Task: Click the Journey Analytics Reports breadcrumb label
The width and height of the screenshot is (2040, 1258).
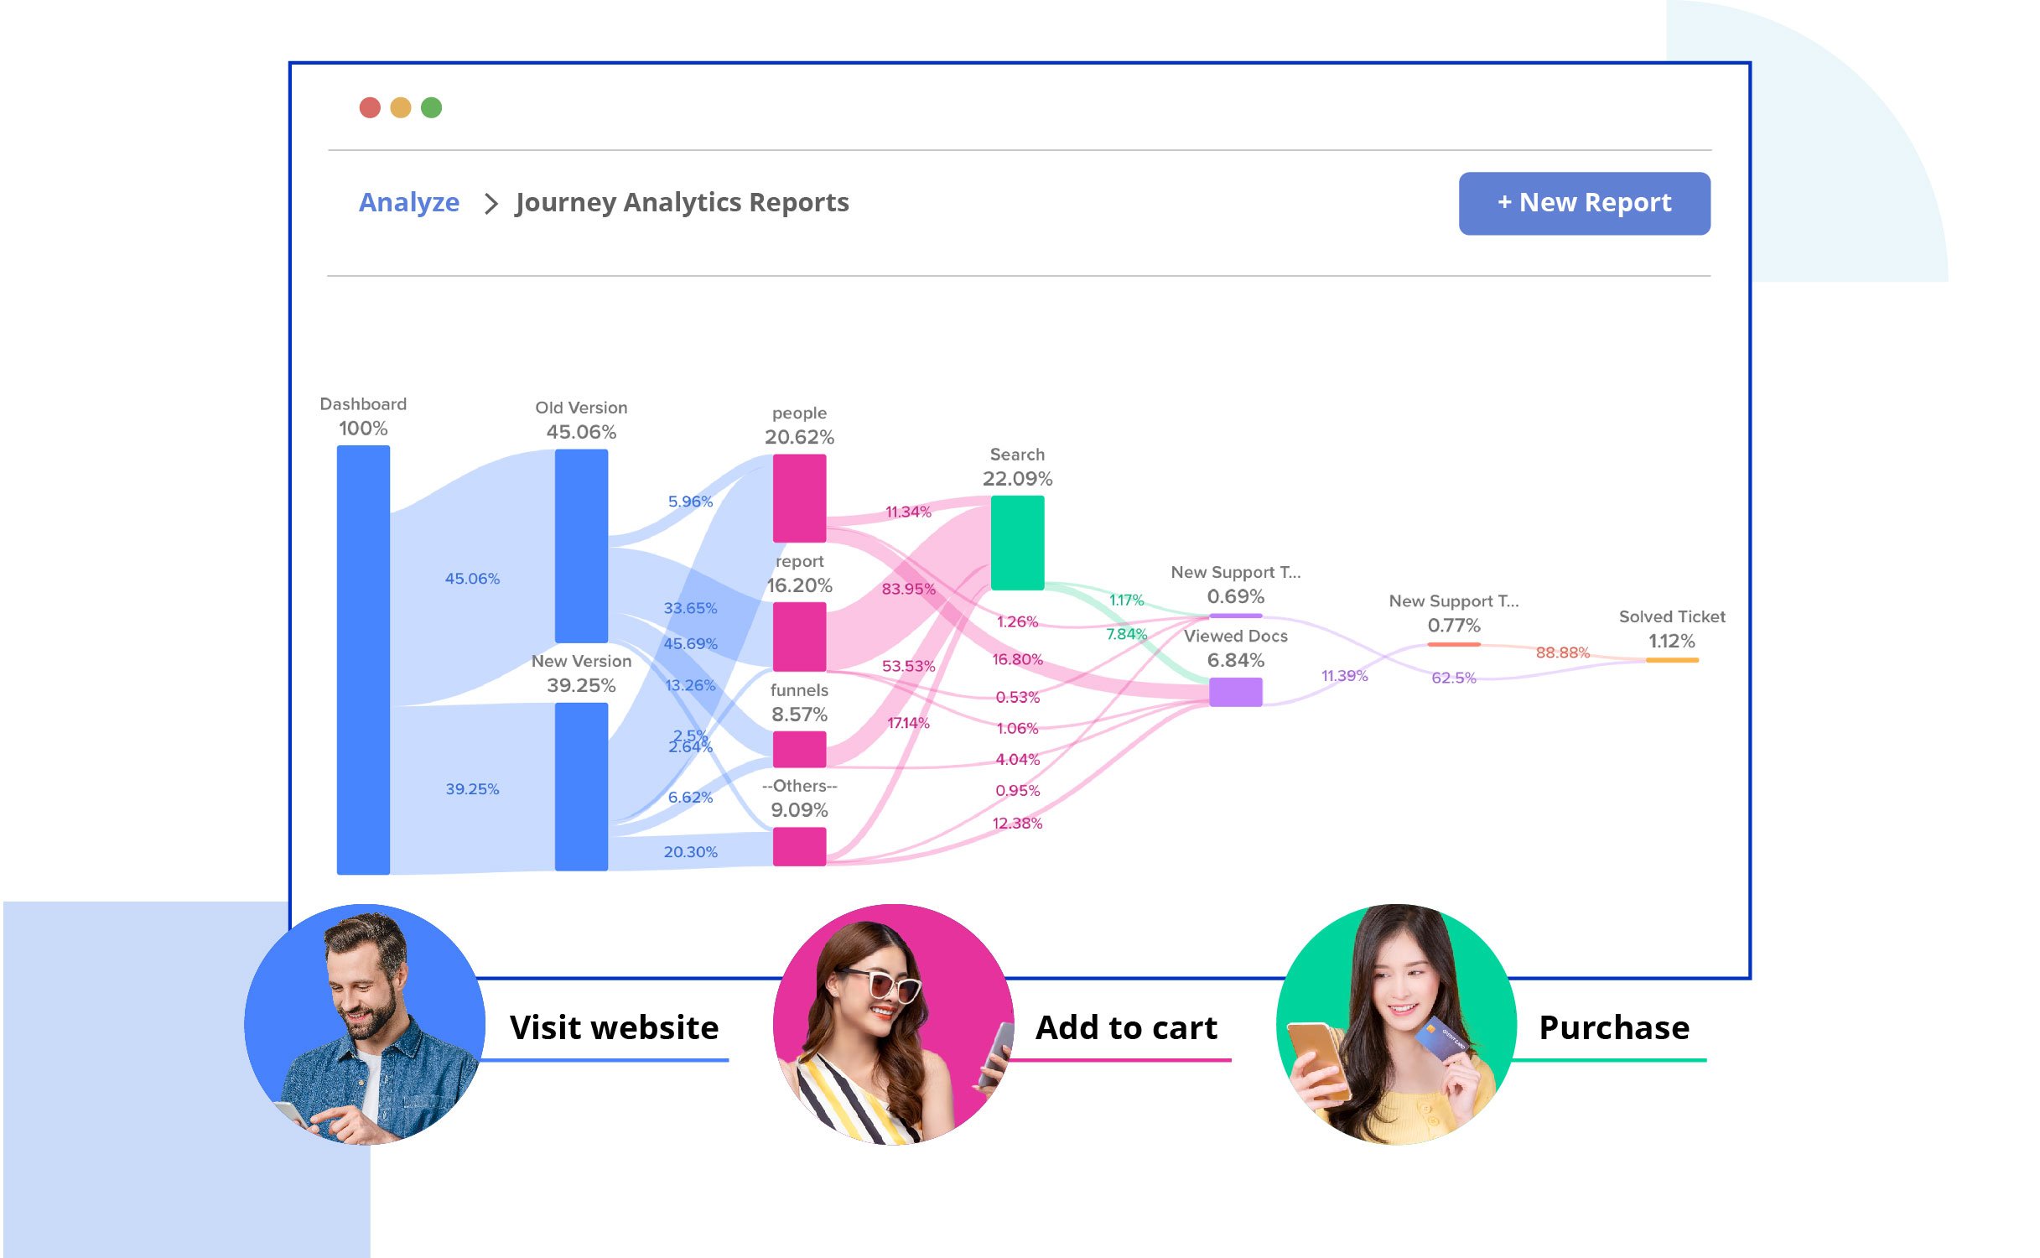Action: pos(682,202)
